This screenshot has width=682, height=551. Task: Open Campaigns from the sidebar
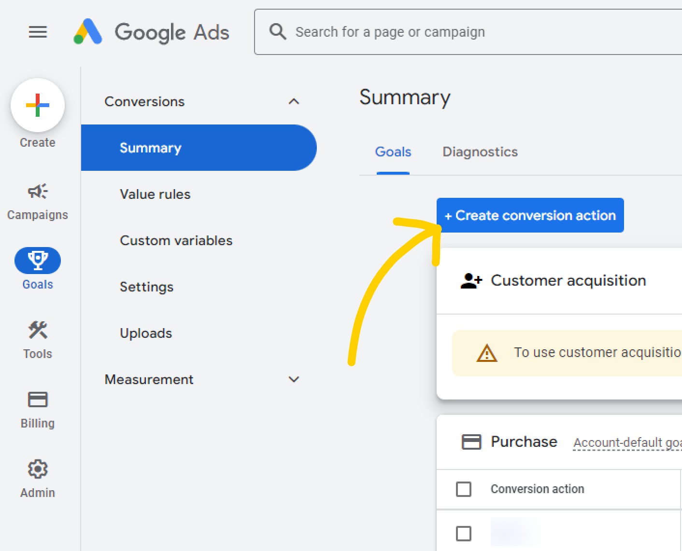click(x=38, y=202)
